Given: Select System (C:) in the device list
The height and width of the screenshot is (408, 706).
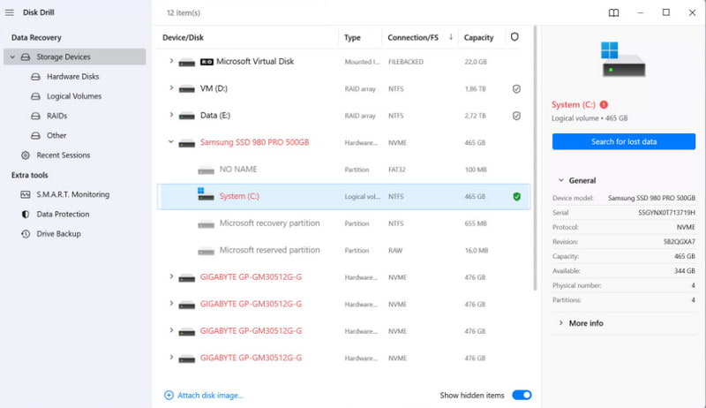Looking at the screenshot, I should pos(344,196).
